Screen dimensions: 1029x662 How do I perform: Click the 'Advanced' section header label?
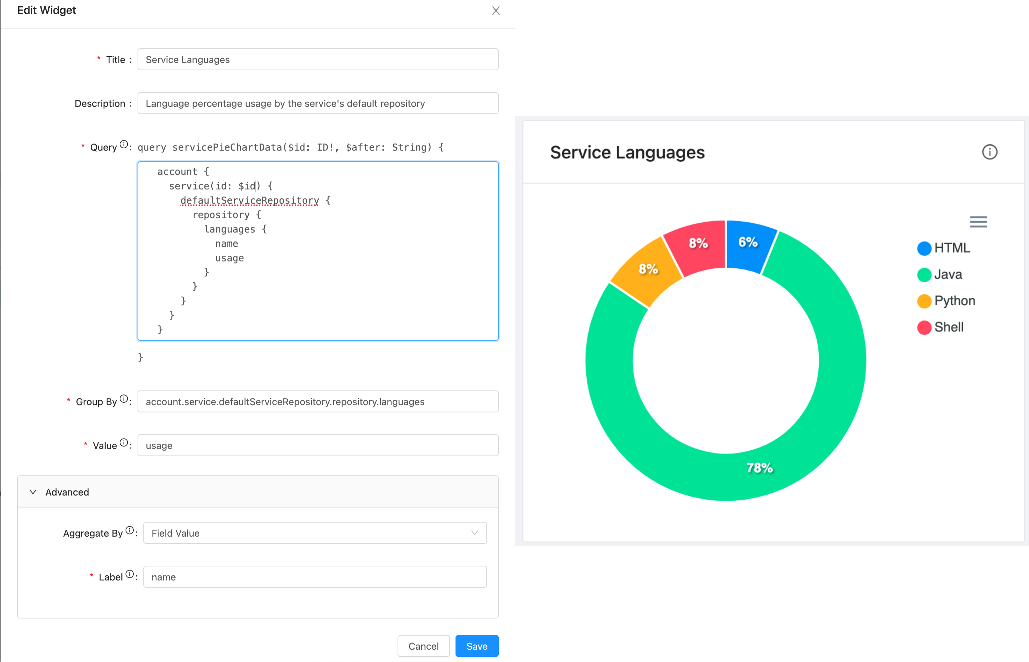click(67, 492)
